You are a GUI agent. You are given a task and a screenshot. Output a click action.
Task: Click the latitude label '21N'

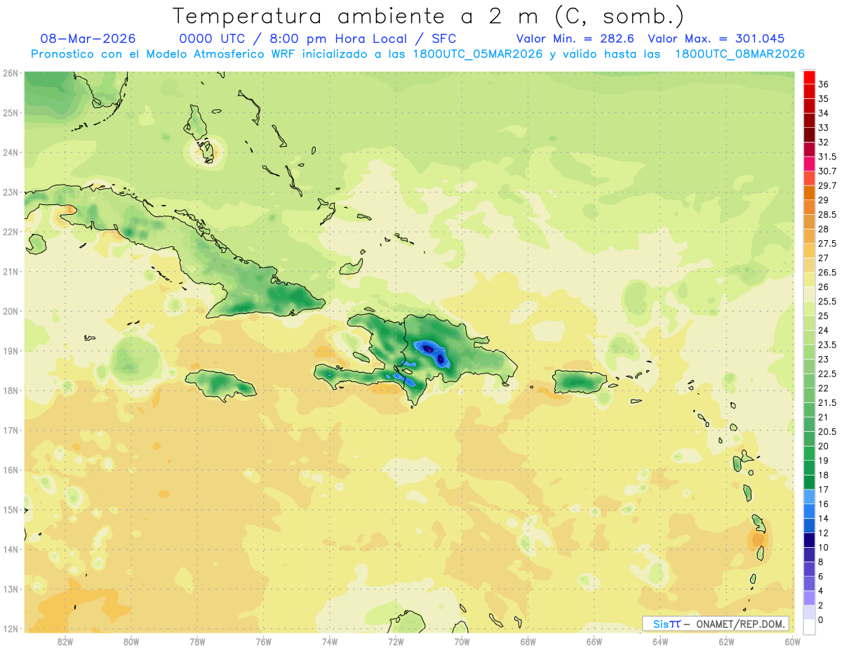(x=11, y=271)
